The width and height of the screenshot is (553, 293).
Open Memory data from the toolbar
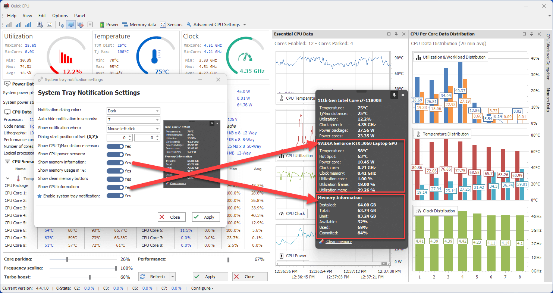tap(139, 25)
